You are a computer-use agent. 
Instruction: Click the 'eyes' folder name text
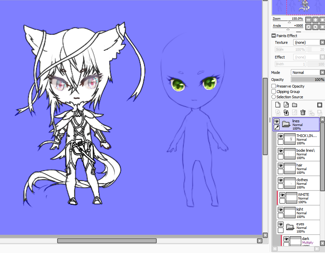300,224
